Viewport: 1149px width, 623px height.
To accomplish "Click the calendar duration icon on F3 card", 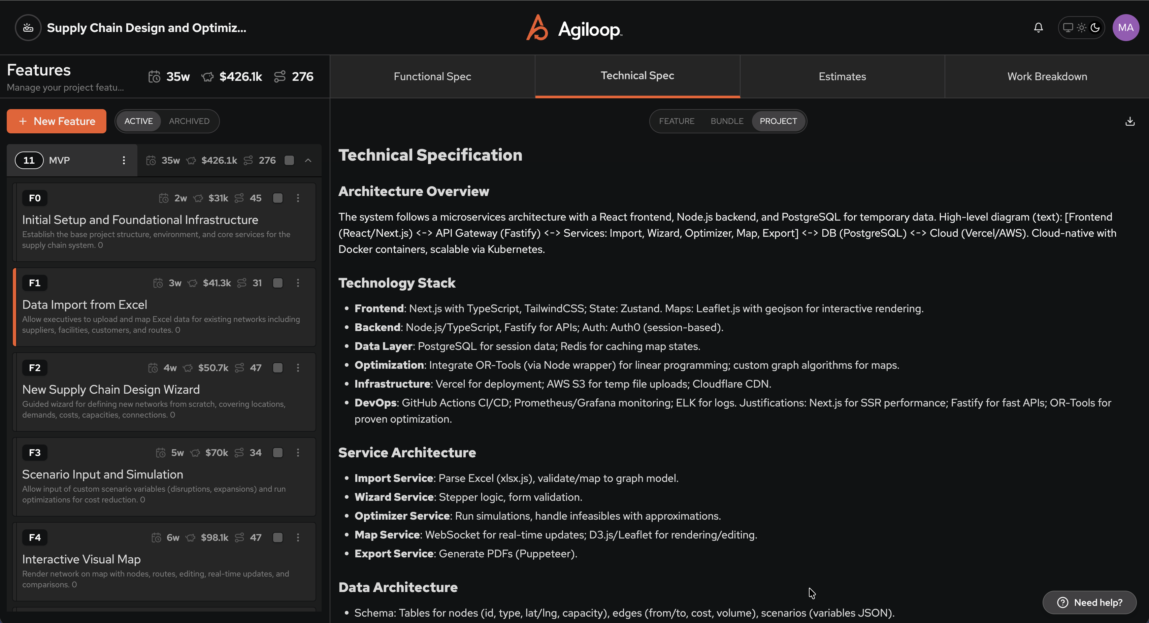I will pyautogui.click(x=161, y=452).
